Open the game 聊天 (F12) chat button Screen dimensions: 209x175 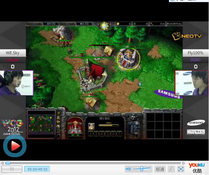(84, 24)
